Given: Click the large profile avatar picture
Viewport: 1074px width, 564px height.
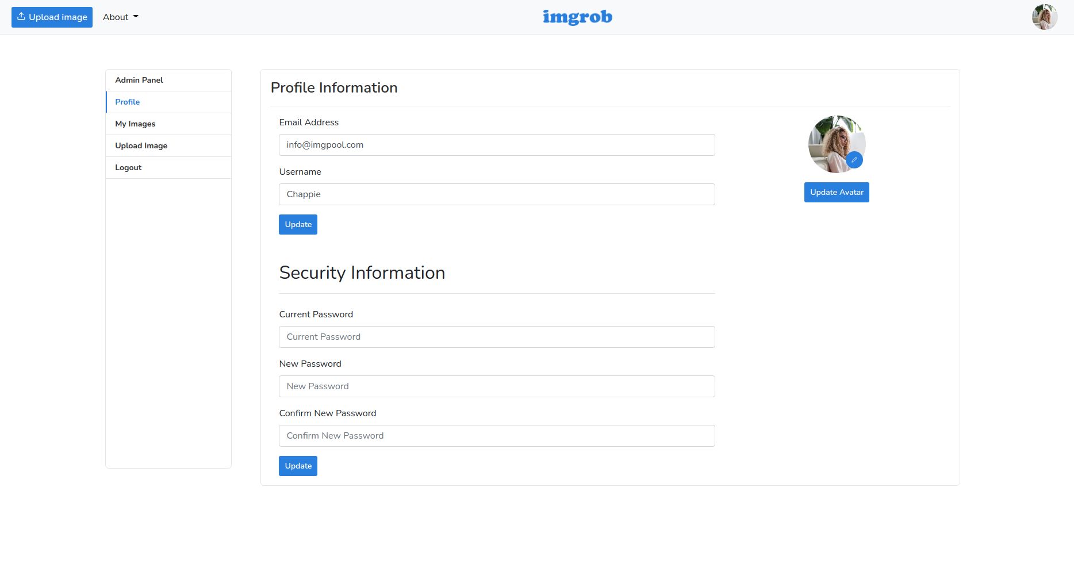Looking at the screenshot, I should point(832,141).
